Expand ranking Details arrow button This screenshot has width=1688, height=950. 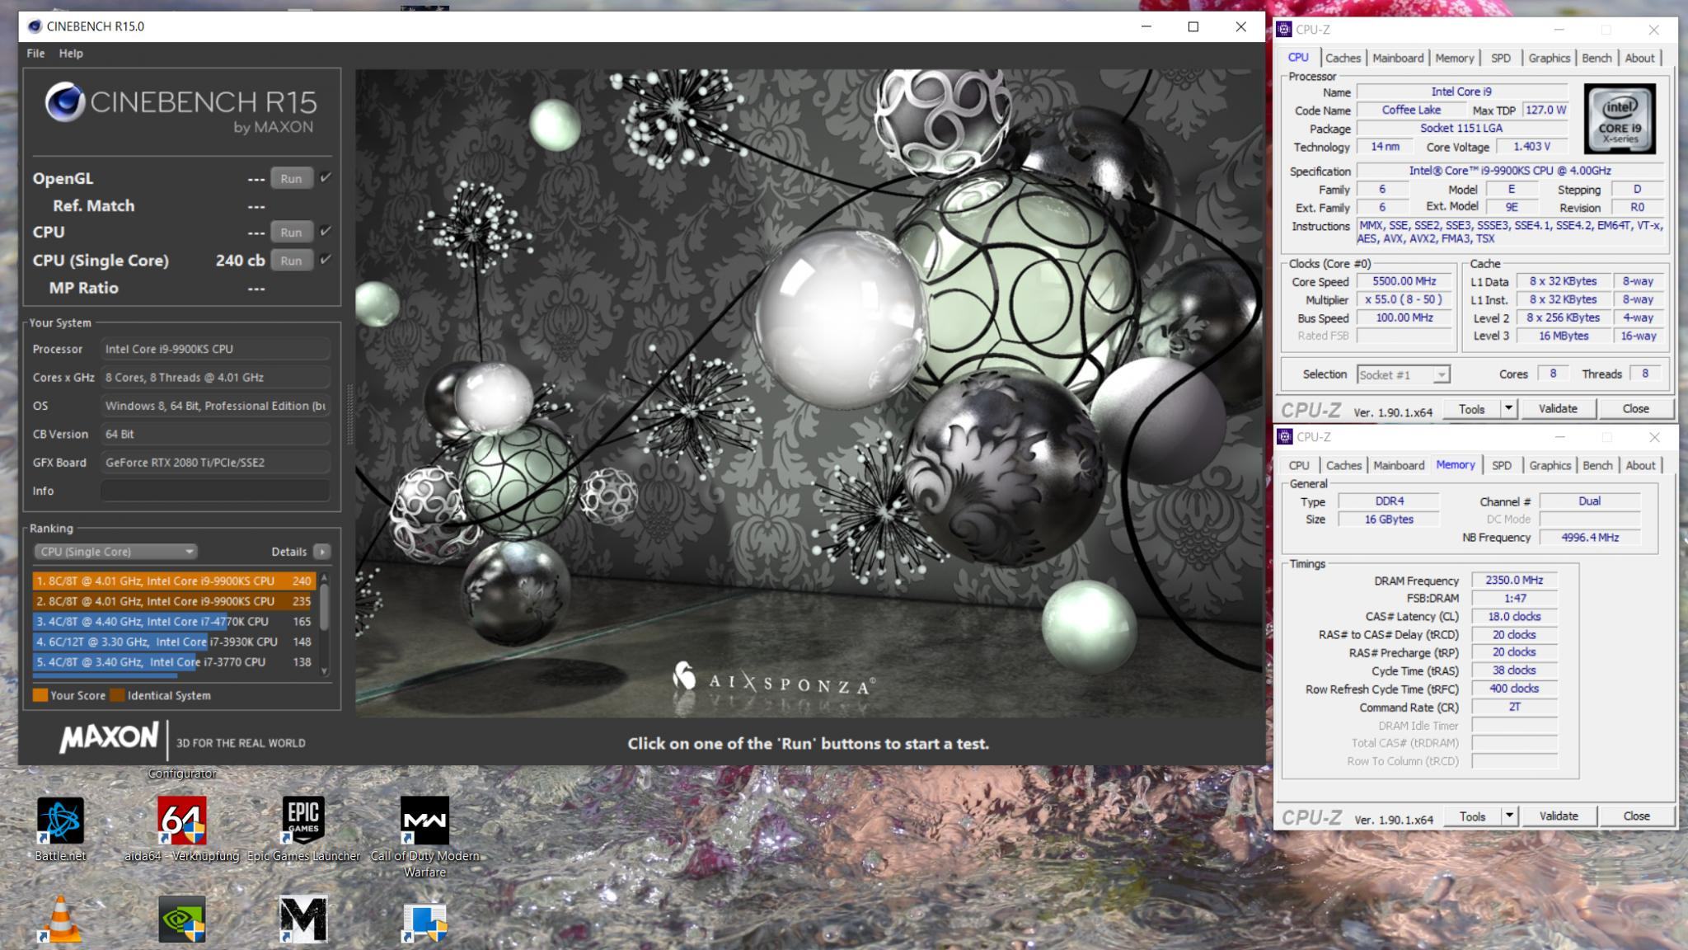(x=322, y=552)
